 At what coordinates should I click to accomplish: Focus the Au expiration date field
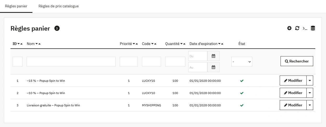click(x=198, y=67)
